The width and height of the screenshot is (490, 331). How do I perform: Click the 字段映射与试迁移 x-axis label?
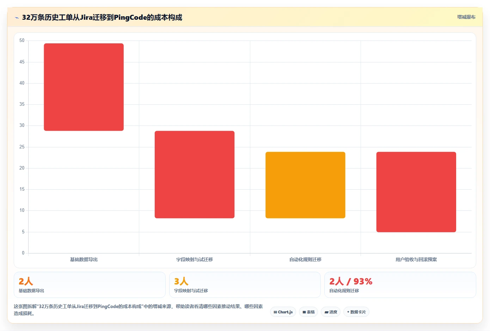(x=195, y=259)
